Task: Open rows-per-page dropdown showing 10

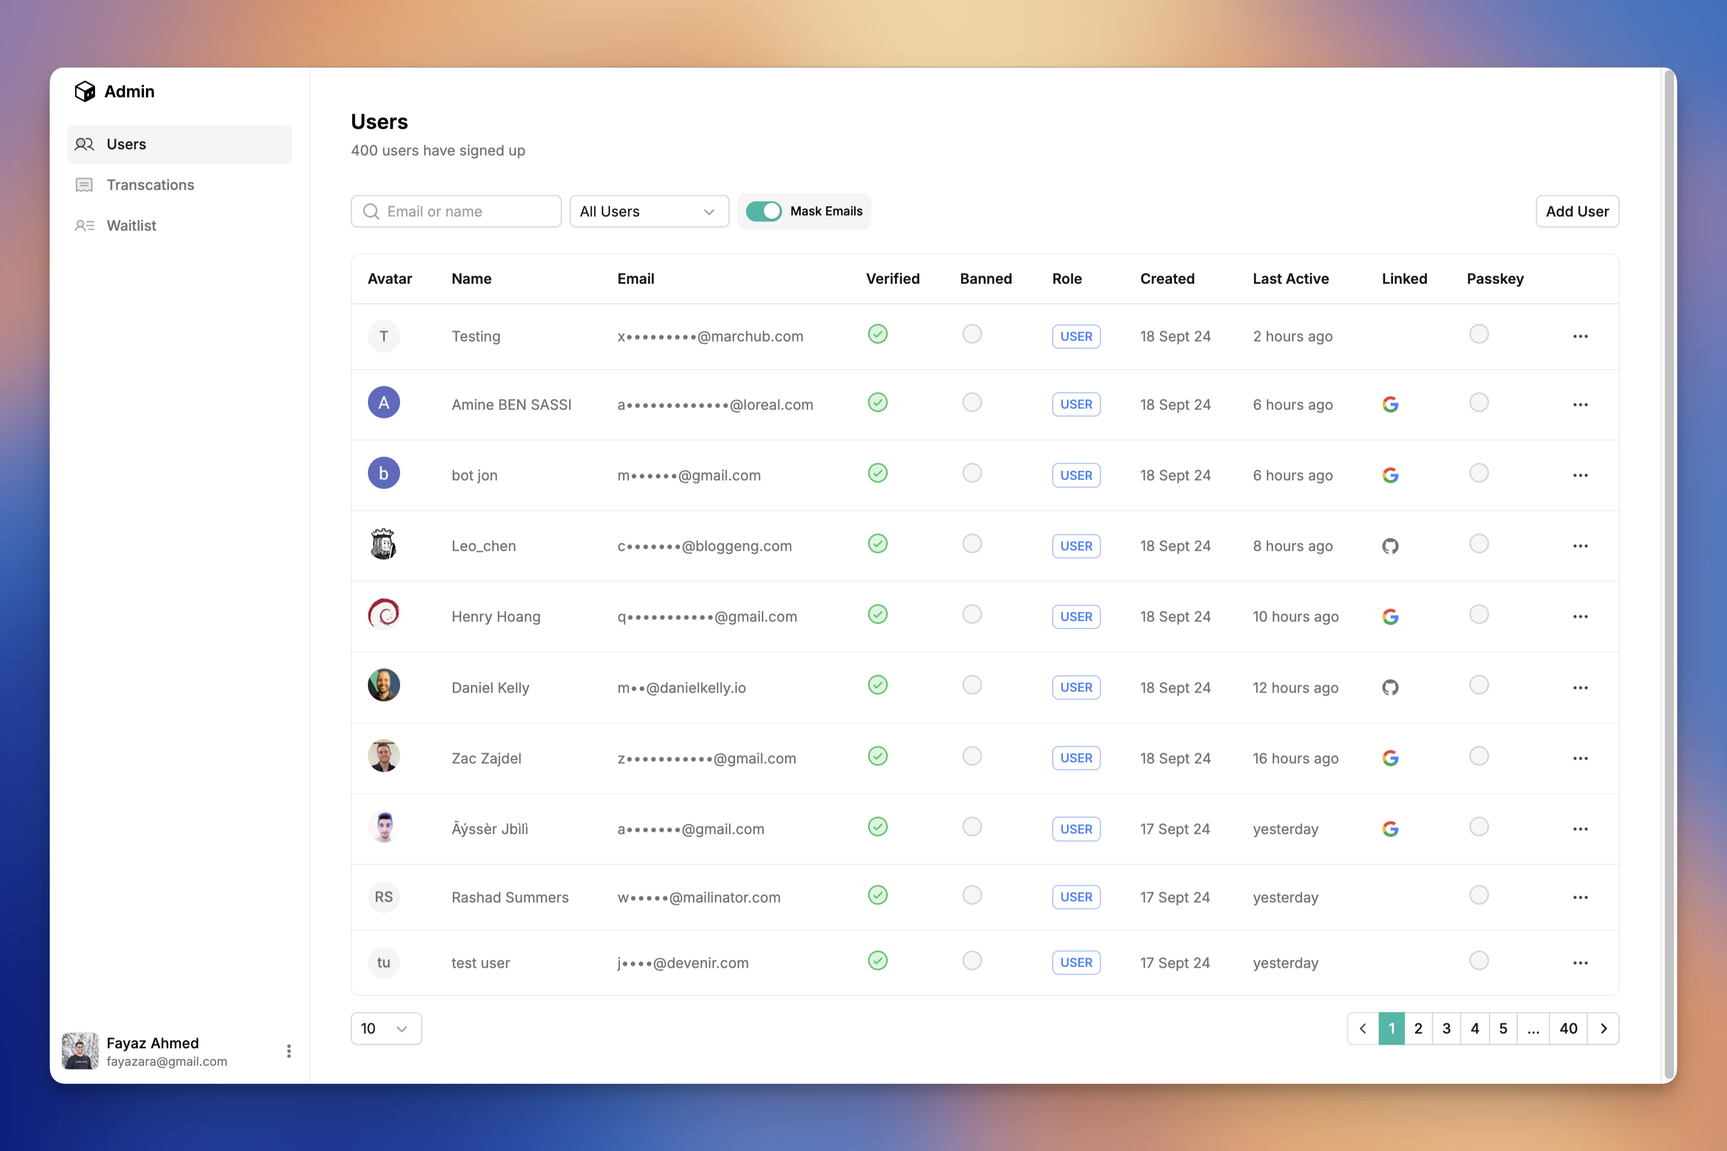Action: pyautogui.click(x=385, y=1028)
